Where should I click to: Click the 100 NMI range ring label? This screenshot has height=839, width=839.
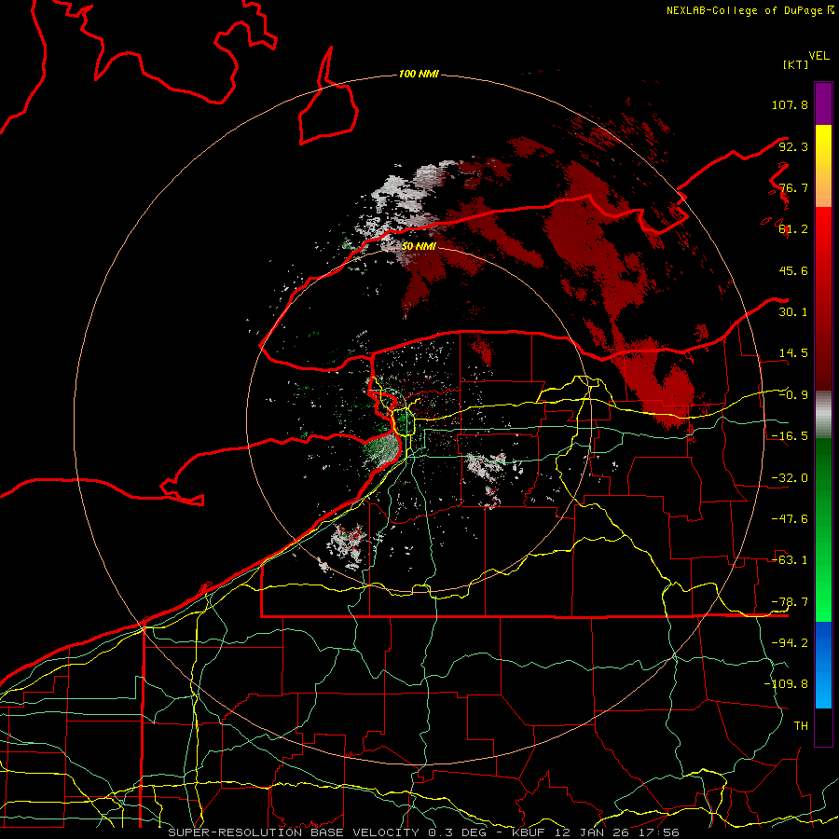click(x=419, y=74)
